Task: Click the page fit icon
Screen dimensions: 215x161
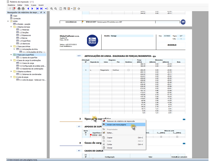Action: coord(61,9)
